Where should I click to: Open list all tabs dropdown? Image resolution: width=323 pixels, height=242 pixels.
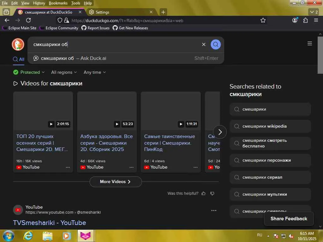pyautogui.click(x=314, y=12)
